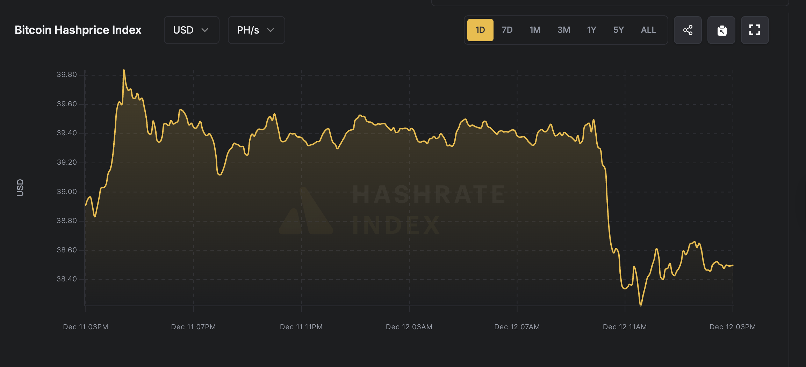The width and height of the screenshot is (806, 367).
Task: Open the PH/s unit dropdown
Action: pyautogui.click(x=256, y=30)
